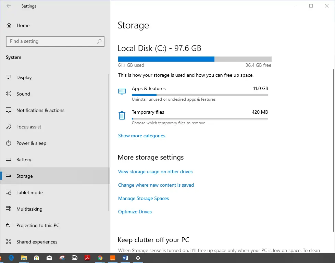Click the 61.1 GB used label

pos(131,65)
